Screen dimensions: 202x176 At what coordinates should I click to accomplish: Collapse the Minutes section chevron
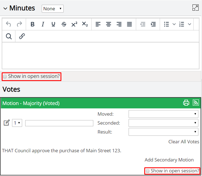(5, 8)
